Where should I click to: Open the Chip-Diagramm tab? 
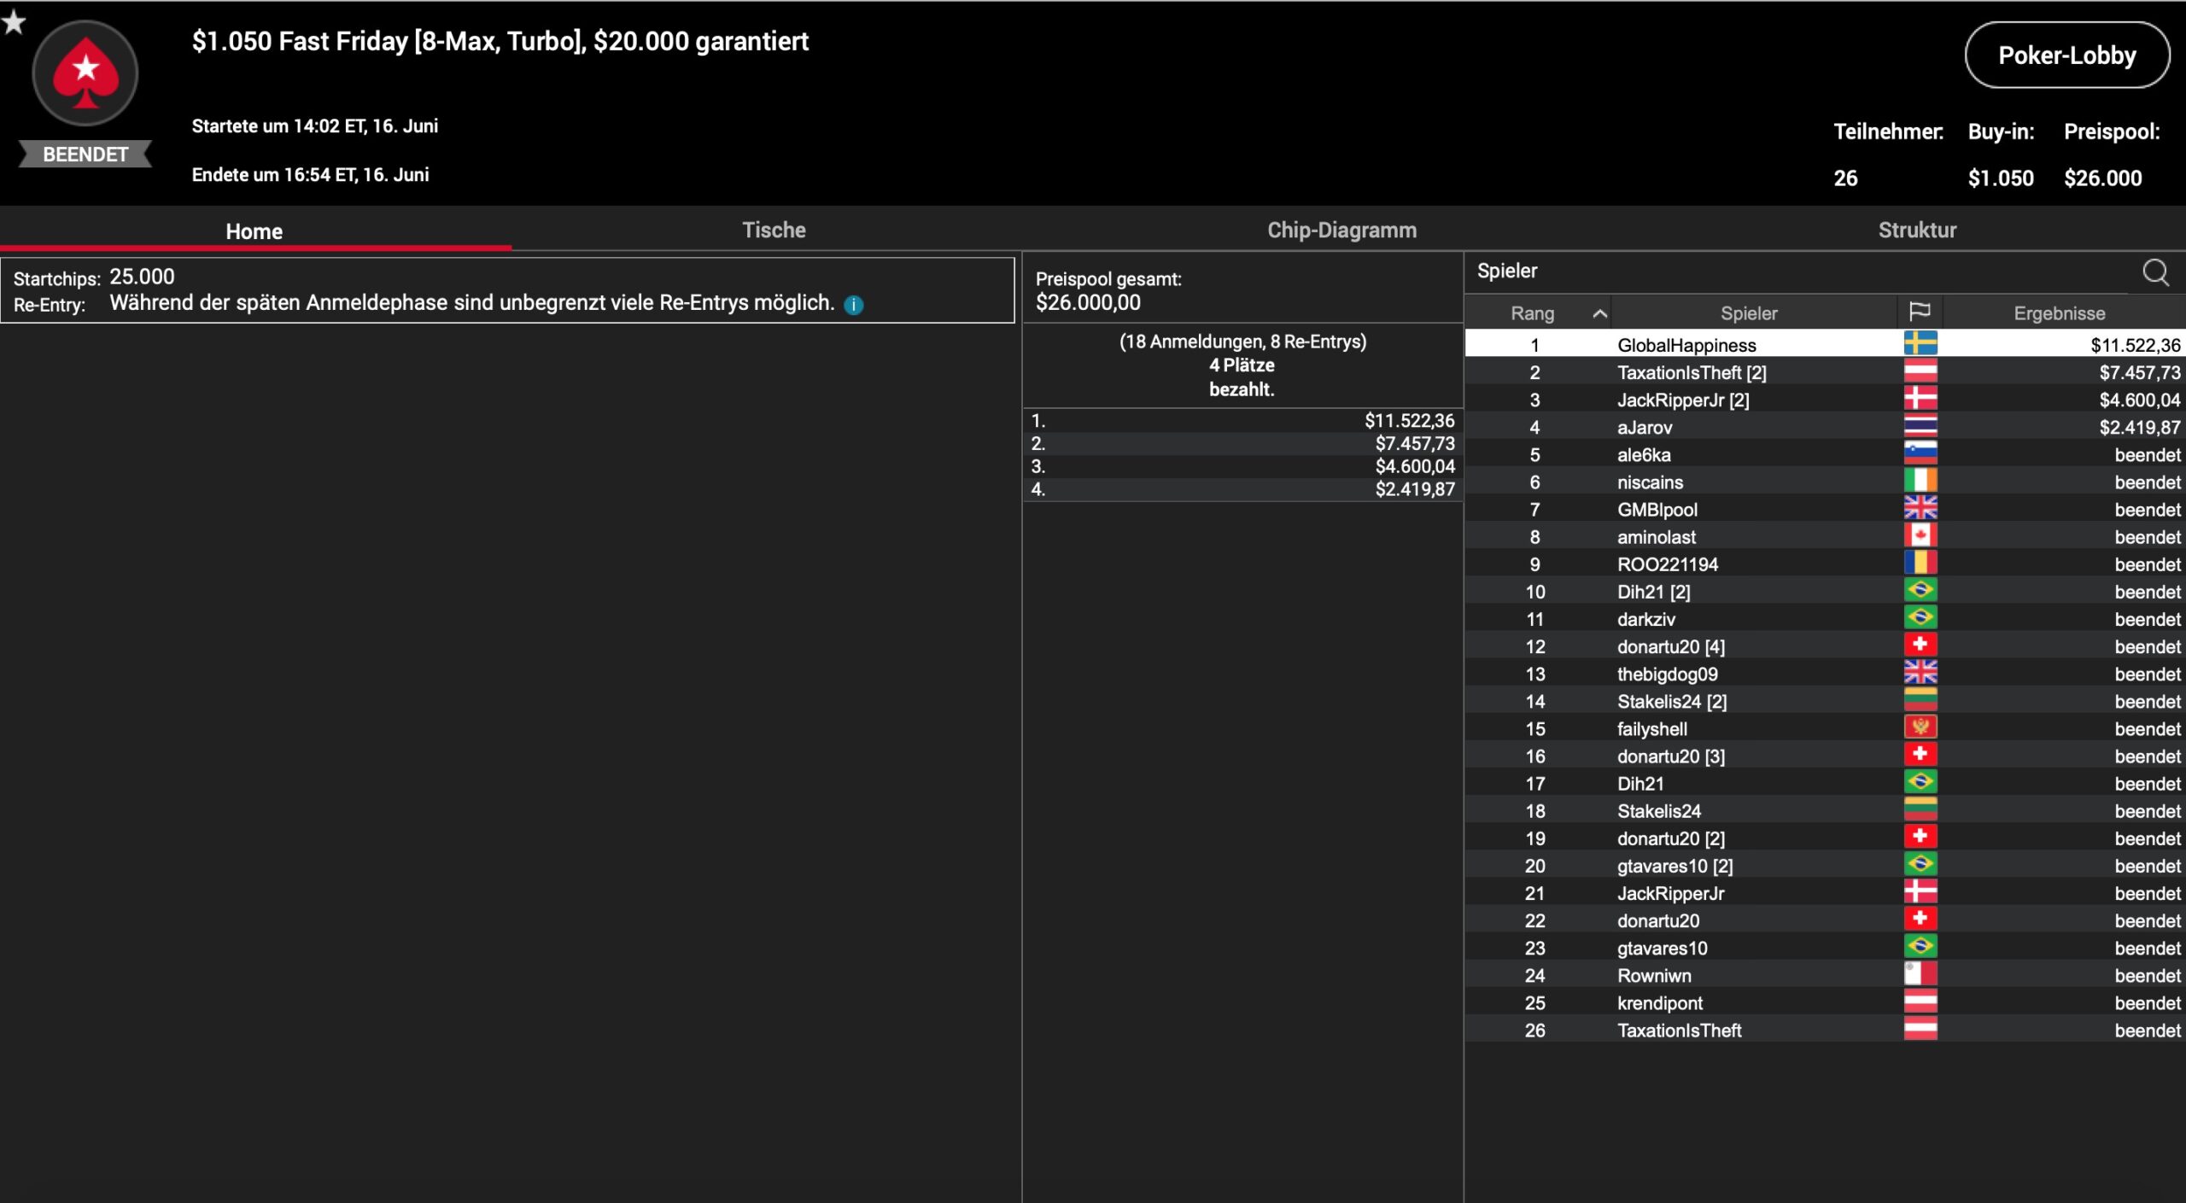1341,230
